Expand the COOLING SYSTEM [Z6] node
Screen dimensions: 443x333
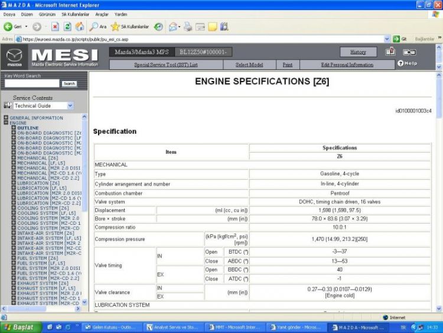click(x=14, y=208)
